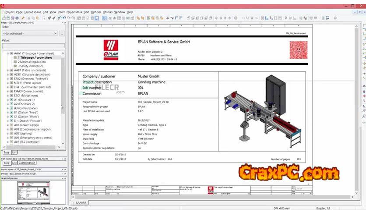Collapse the AAA1 Title page node

8,53
